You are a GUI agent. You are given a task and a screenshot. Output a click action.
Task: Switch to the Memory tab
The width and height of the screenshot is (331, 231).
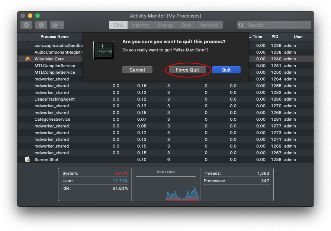click(x=141, y=25)
